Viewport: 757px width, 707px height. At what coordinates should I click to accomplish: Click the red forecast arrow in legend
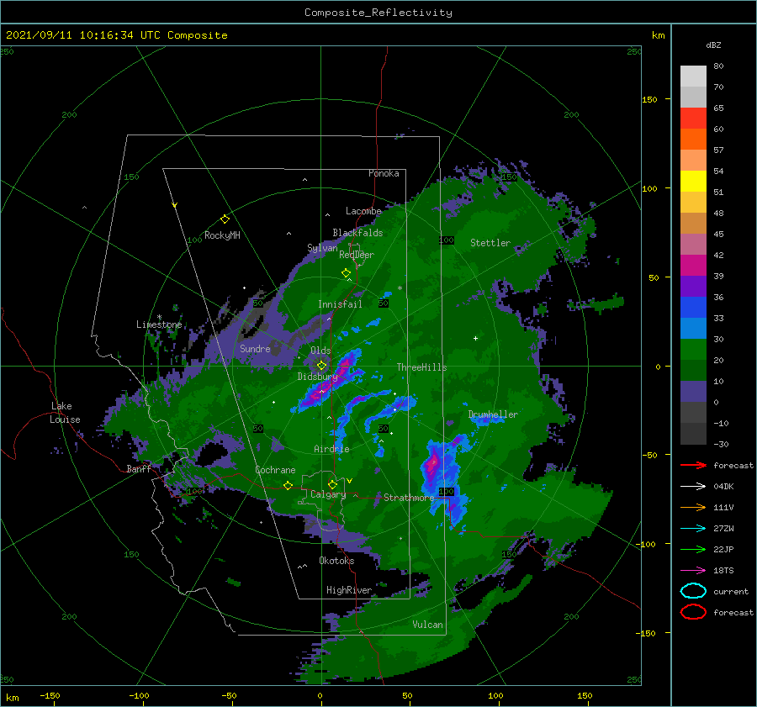[693, 465]
